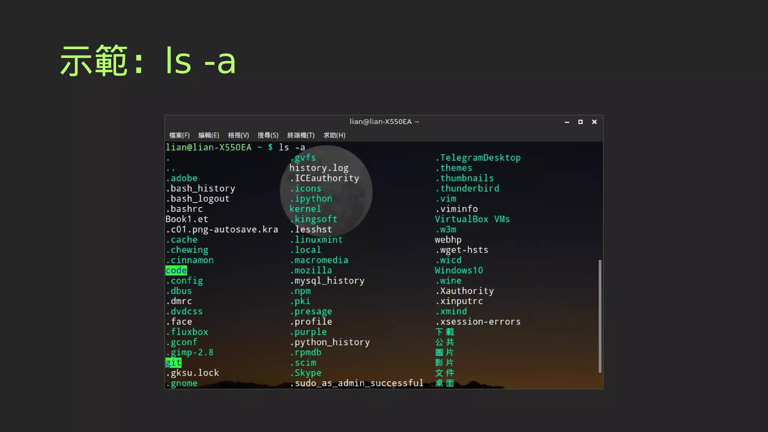The height and width of the screenshot is (432, 768).
Task: Select the '文件' directory name
Action: click(445, 373)
